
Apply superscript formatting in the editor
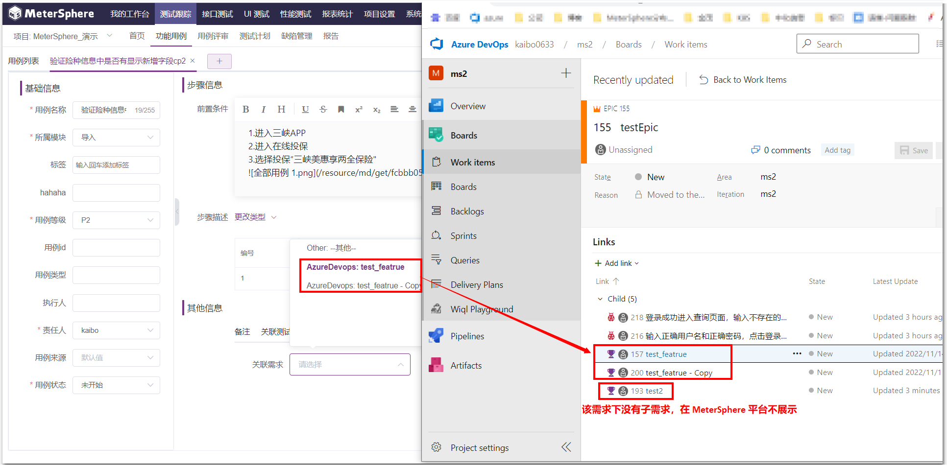coord(359,109)
